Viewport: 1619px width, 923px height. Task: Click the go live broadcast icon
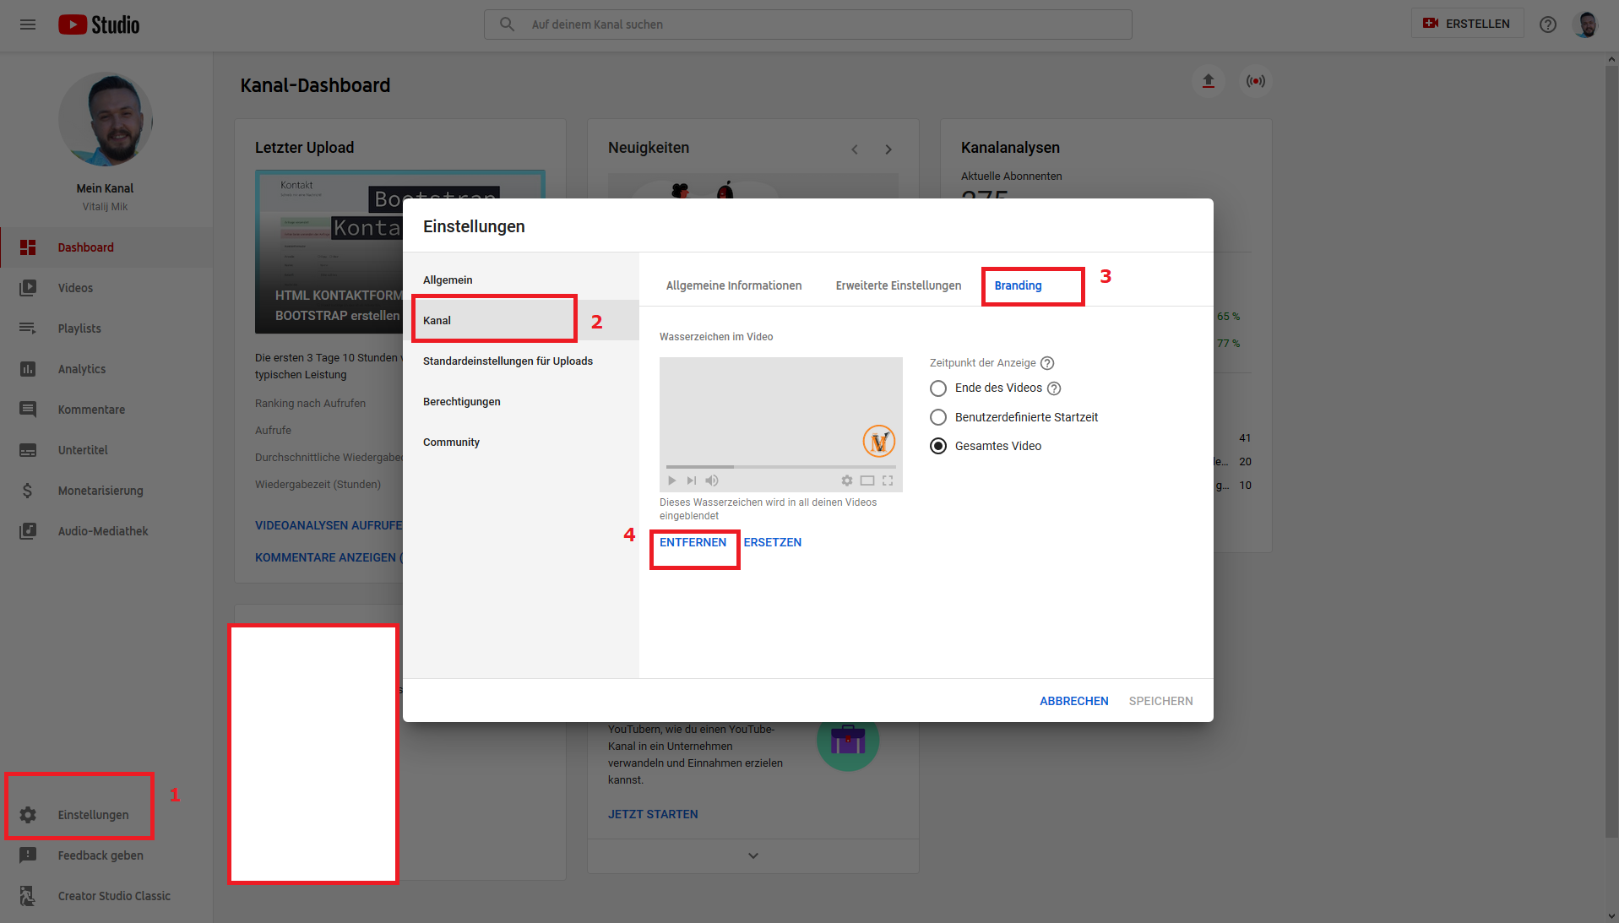click(1256, 81)
